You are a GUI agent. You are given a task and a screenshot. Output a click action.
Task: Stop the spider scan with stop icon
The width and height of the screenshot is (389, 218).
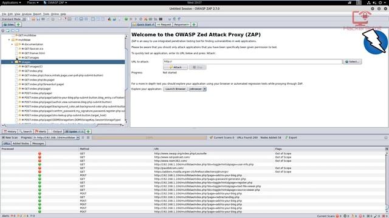[88, 137]
